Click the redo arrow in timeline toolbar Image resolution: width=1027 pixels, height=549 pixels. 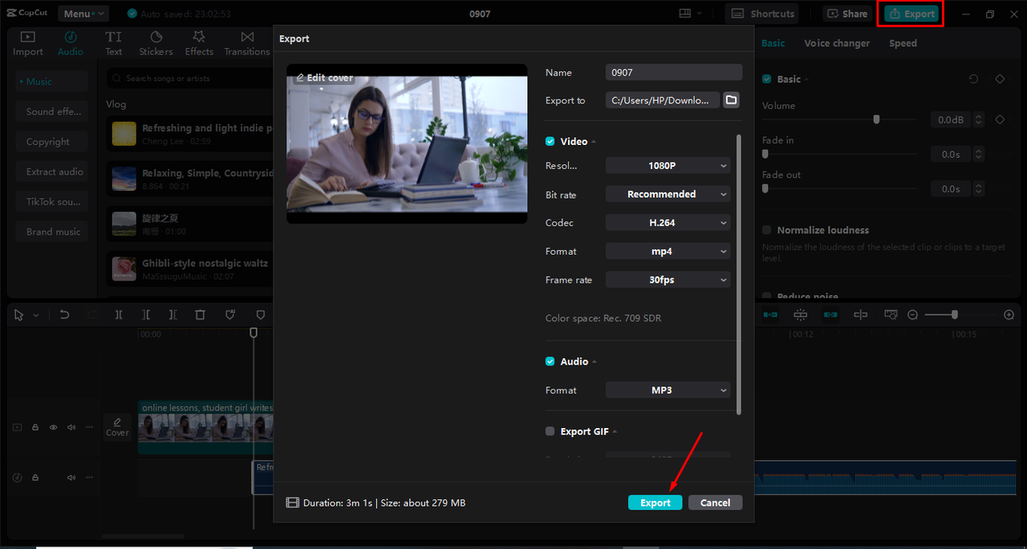tap(91, 315)
